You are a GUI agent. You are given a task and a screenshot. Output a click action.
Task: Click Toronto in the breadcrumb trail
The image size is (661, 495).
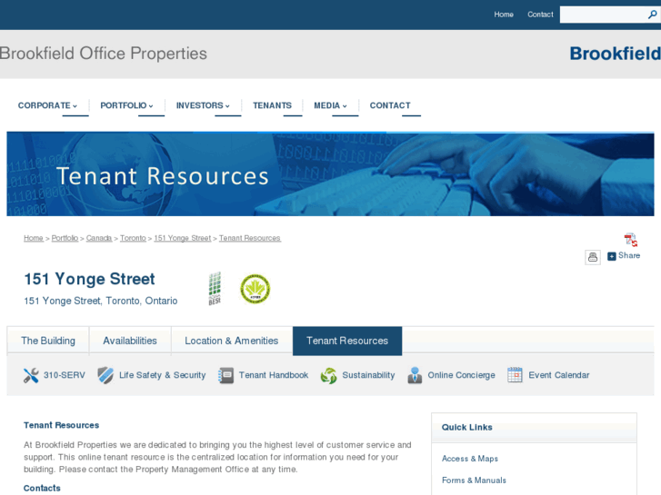pyautogui.click(x=133, y=238)
